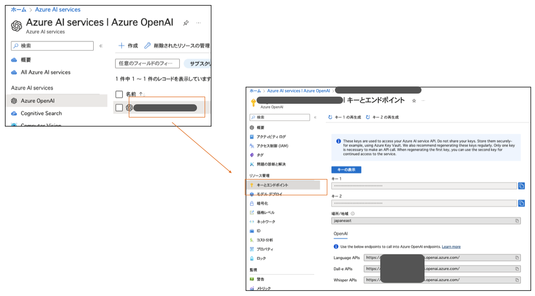Sort the list by the 名前 column
This screenshot has height=296, width=535.
135,94
